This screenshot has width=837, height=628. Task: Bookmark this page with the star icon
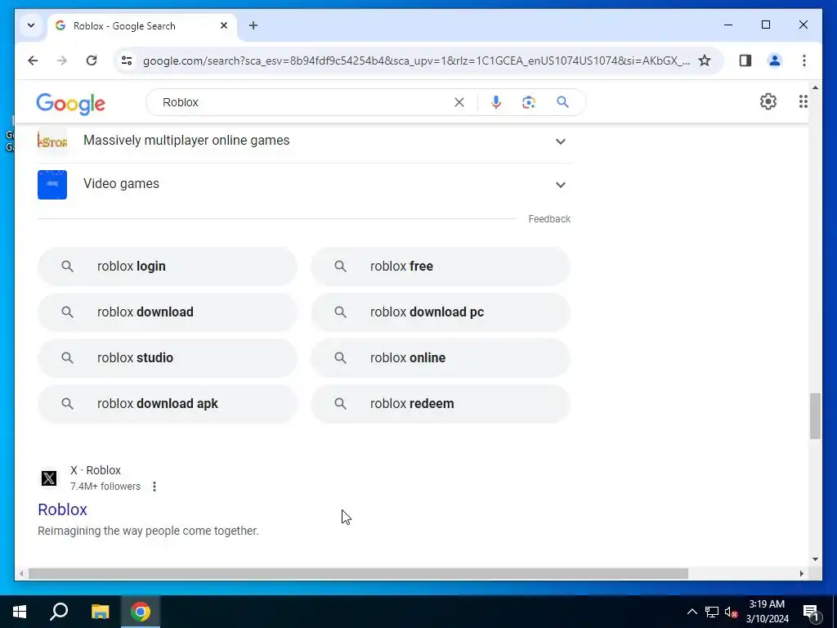pyautogui.click(x=705, y=61)
